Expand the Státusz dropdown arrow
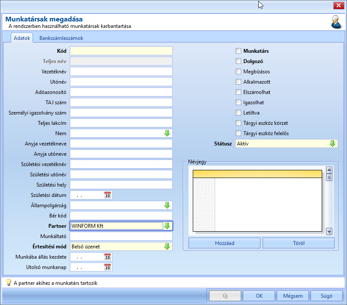347x305 pixels. tap(332, 144)
